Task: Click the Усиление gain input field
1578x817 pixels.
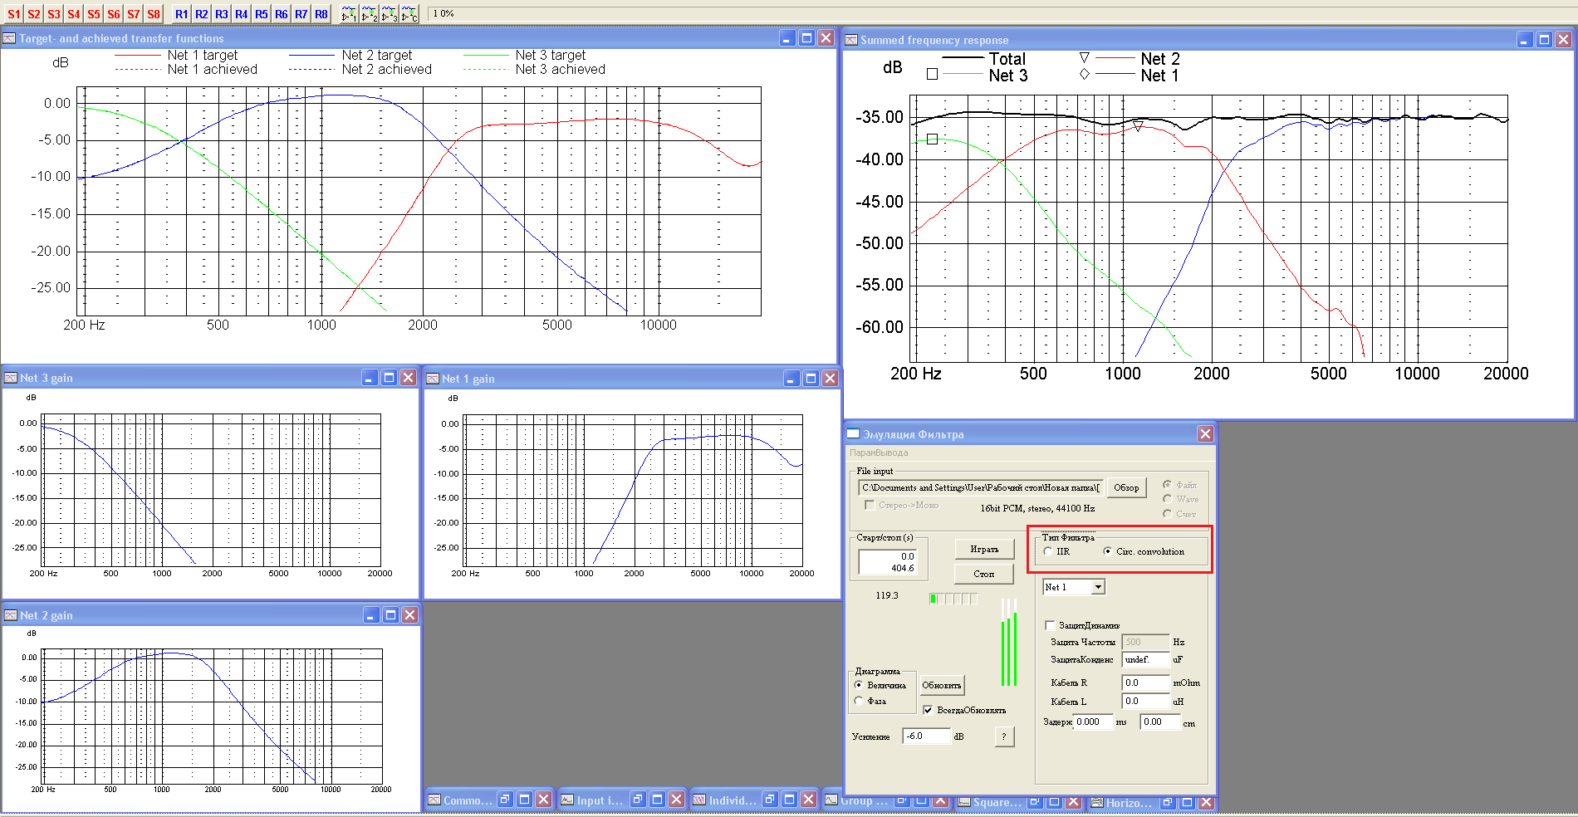Action: (x=926, y=736)
